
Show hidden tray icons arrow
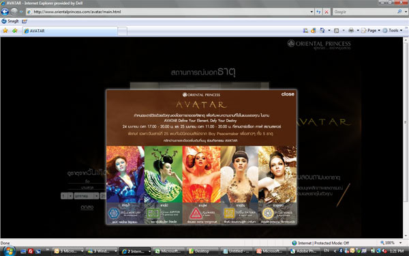[x=335, y=251]
